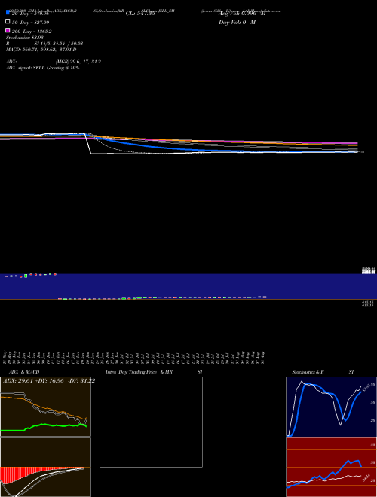Click the 'MACD: 560.71, 598.62, -37.91 D' line
The height and width of the screenshot is (497, 377).
coord(41,50)
